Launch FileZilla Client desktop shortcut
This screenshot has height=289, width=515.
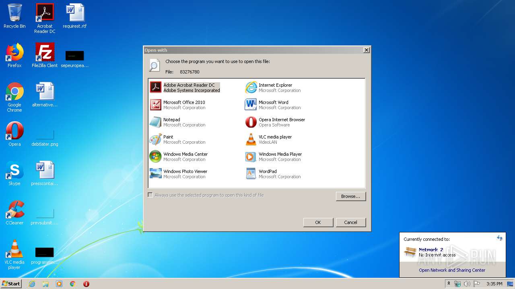click(45, 55)
